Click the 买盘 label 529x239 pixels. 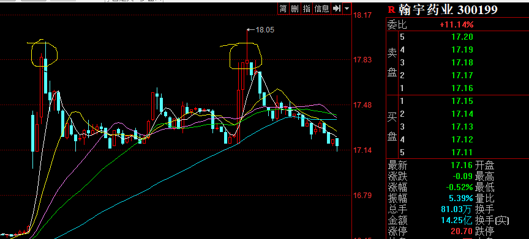point(392,127)
